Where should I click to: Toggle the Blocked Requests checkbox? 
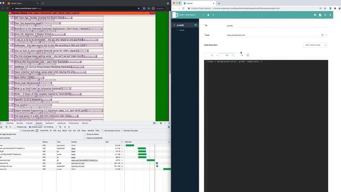tap(123, 131)
